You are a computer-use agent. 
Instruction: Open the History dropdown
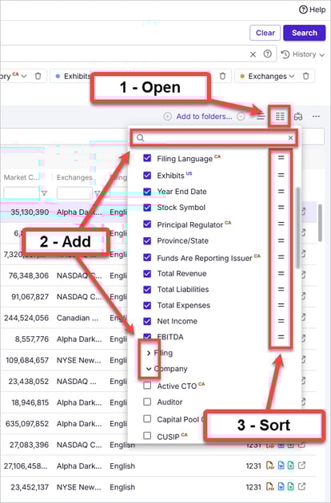pyautogui.click(x=303, y=54)
